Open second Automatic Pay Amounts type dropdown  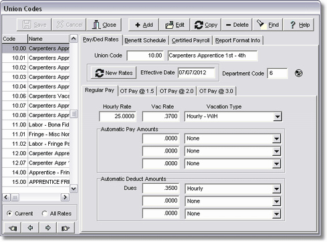[x=276, y=151]
